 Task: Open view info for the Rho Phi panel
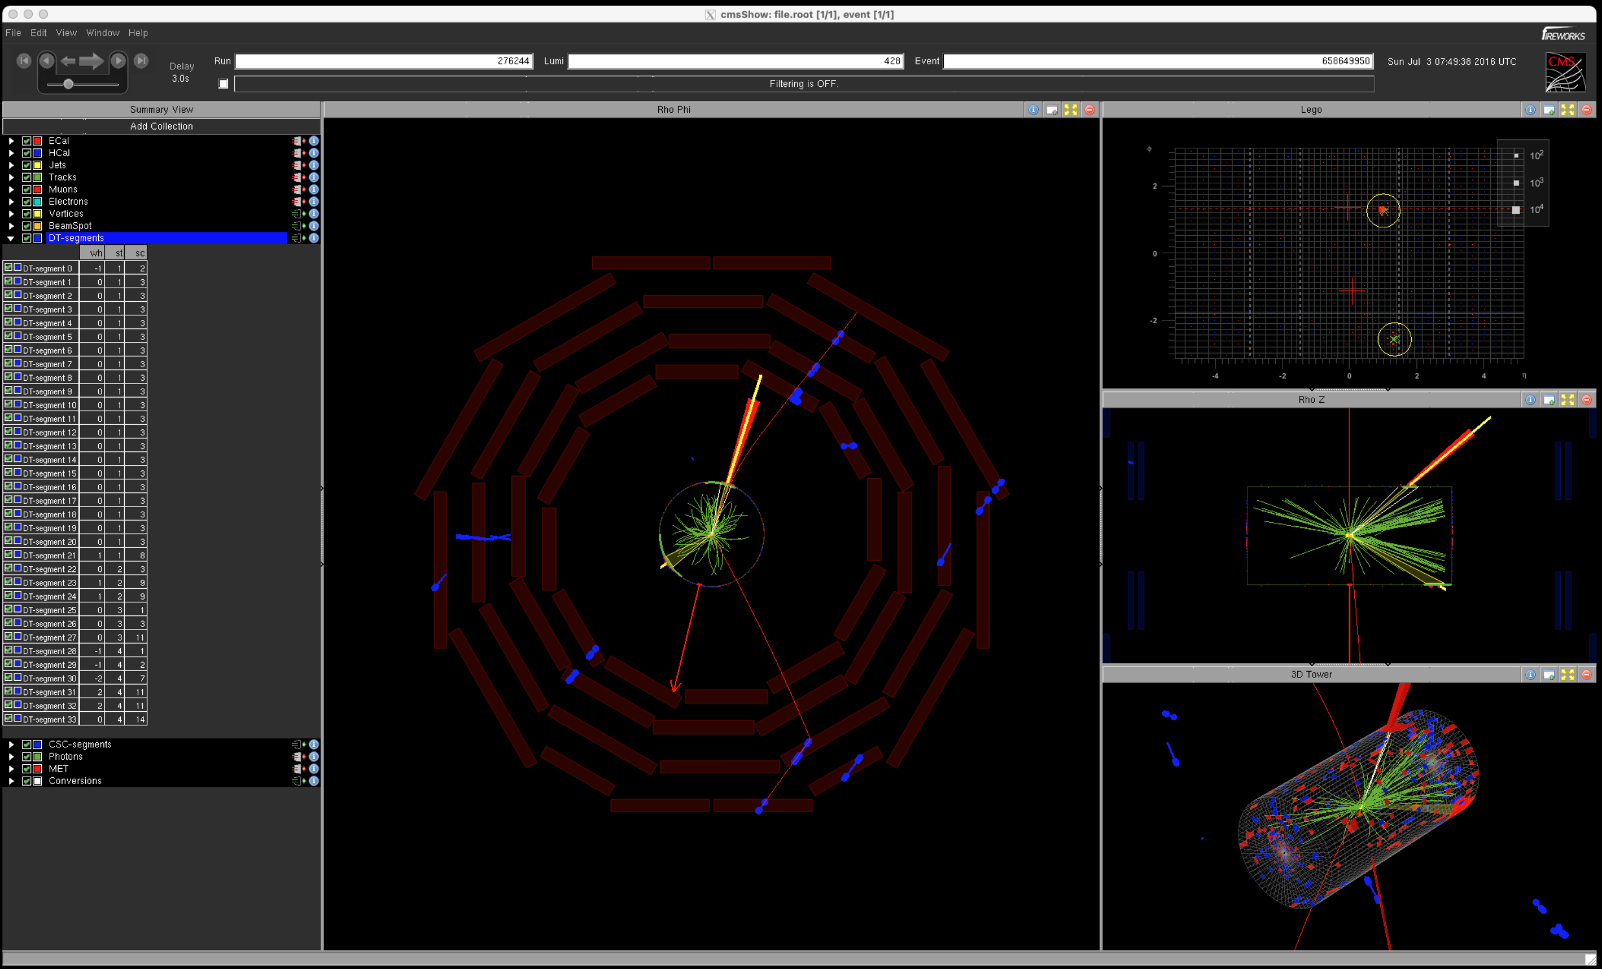[1033, 110]
